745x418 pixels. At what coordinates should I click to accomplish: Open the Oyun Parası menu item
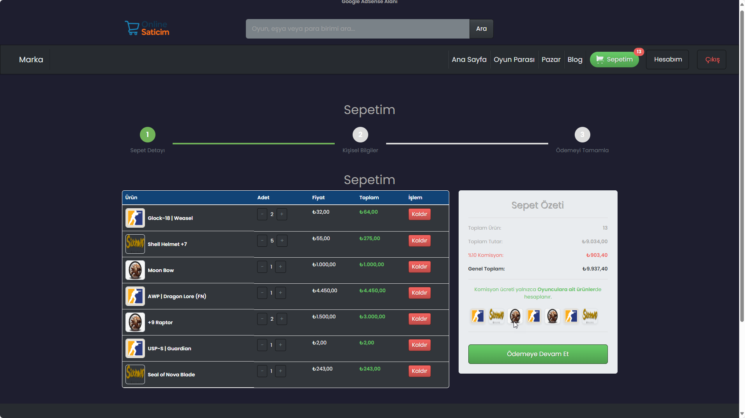514,60
